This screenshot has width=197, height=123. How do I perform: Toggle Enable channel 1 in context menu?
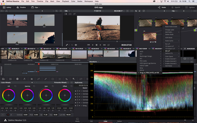171,59
